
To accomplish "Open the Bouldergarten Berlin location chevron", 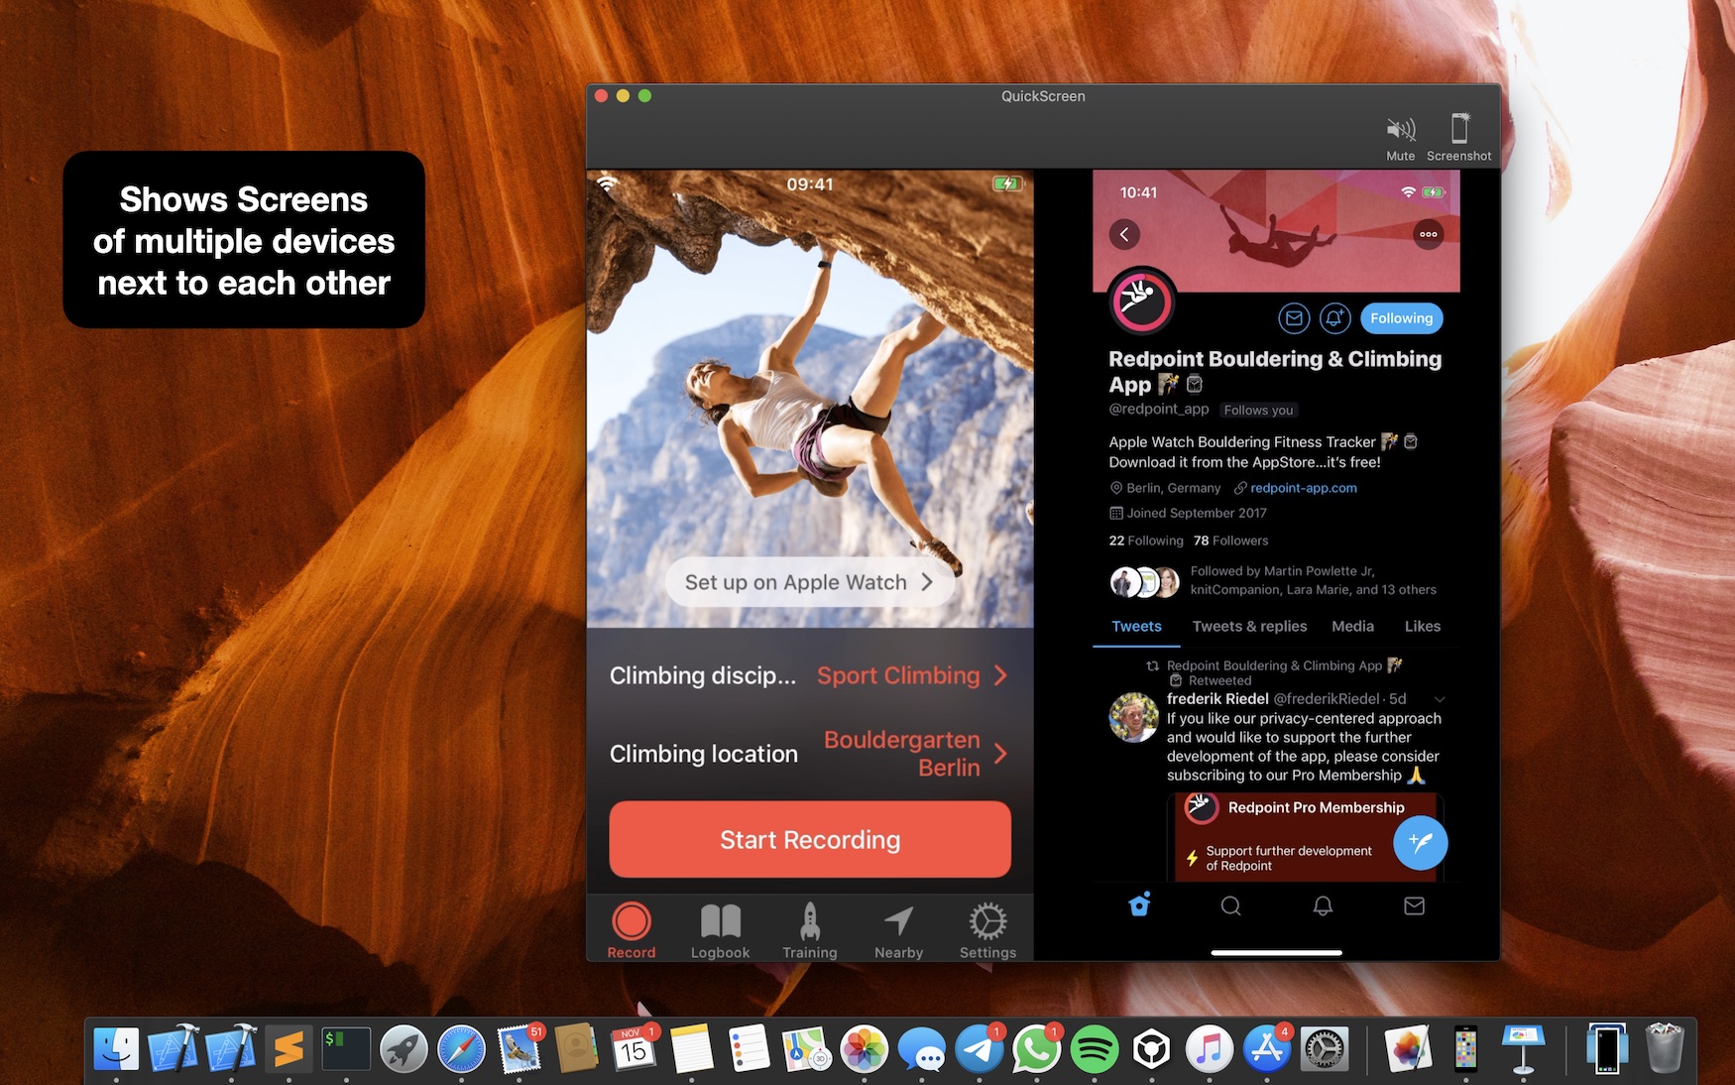I will point(1000,754).
